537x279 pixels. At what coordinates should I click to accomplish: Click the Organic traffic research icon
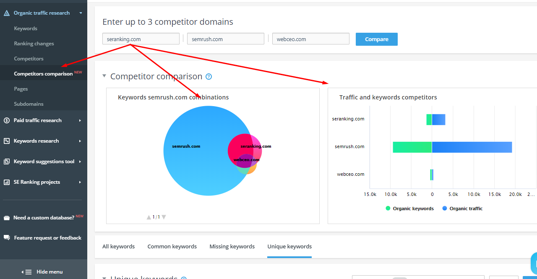click(x=7, y=13)
